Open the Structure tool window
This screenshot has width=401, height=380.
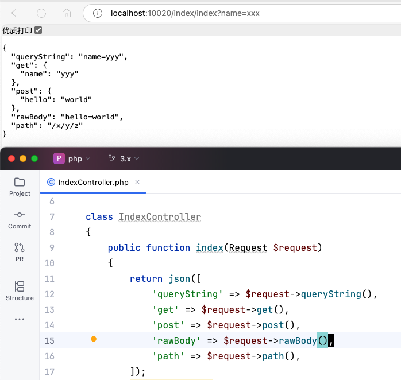(20, 291)
